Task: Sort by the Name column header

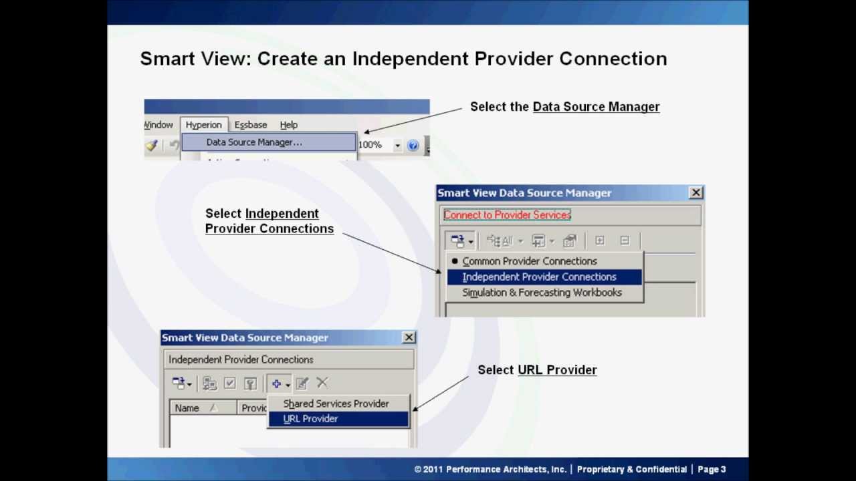Action: [203, 408]
